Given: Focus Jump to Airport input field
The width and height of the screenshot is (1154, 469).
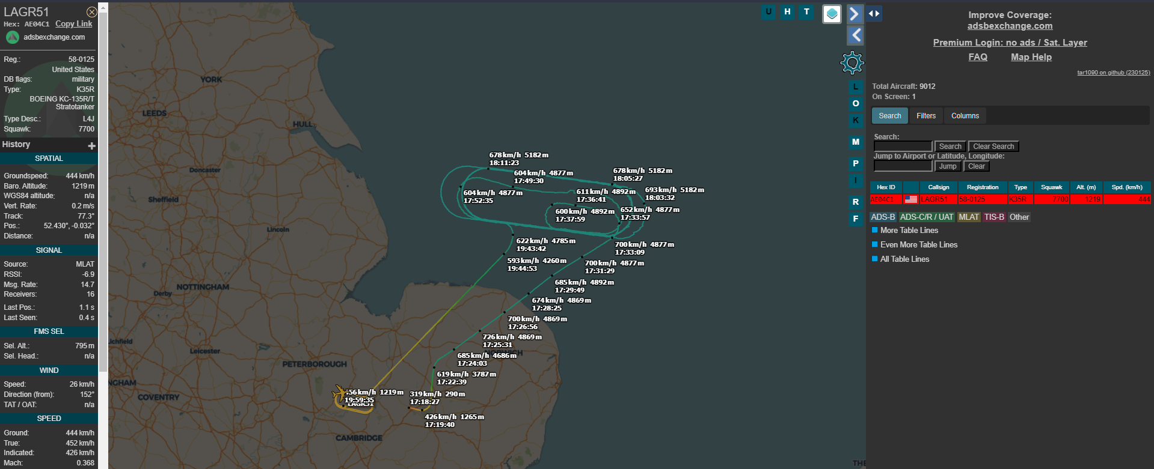Looking at the screenshot, I should [903, 166].
